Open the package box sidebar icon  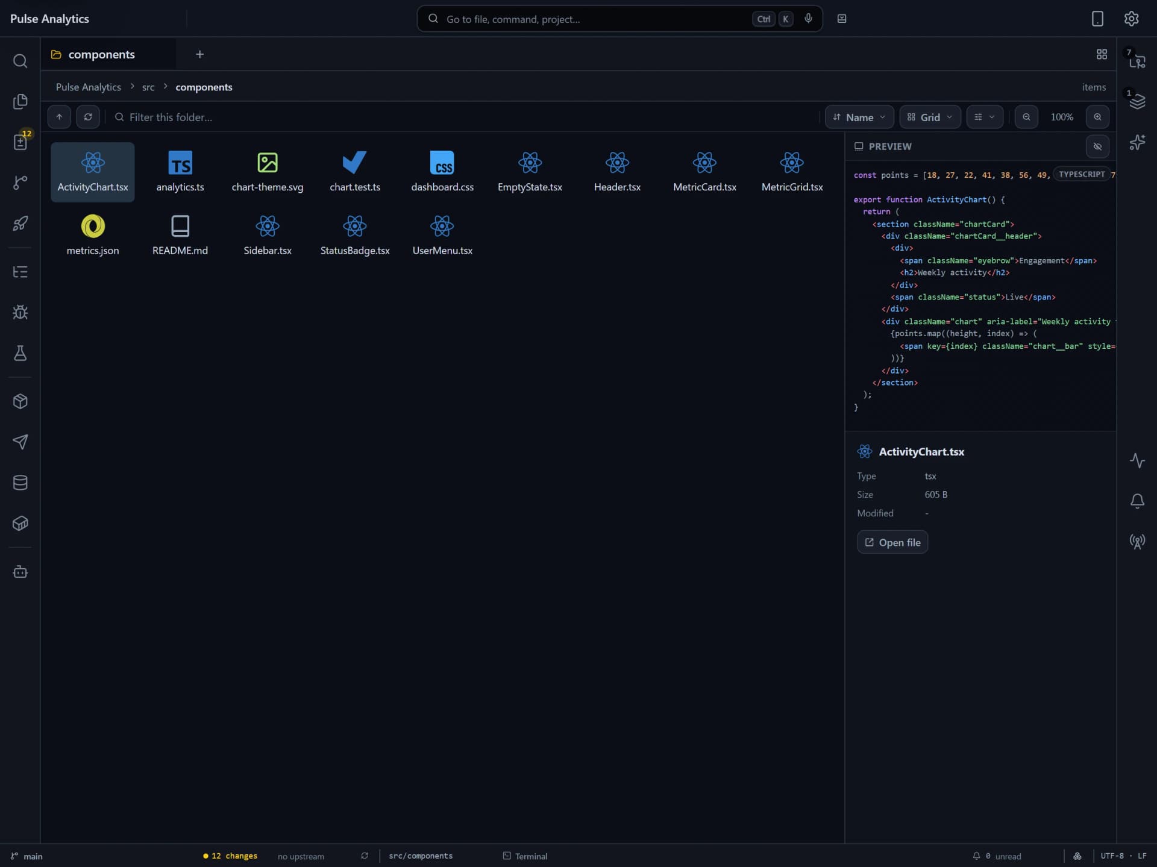click(x=20, y=401)
